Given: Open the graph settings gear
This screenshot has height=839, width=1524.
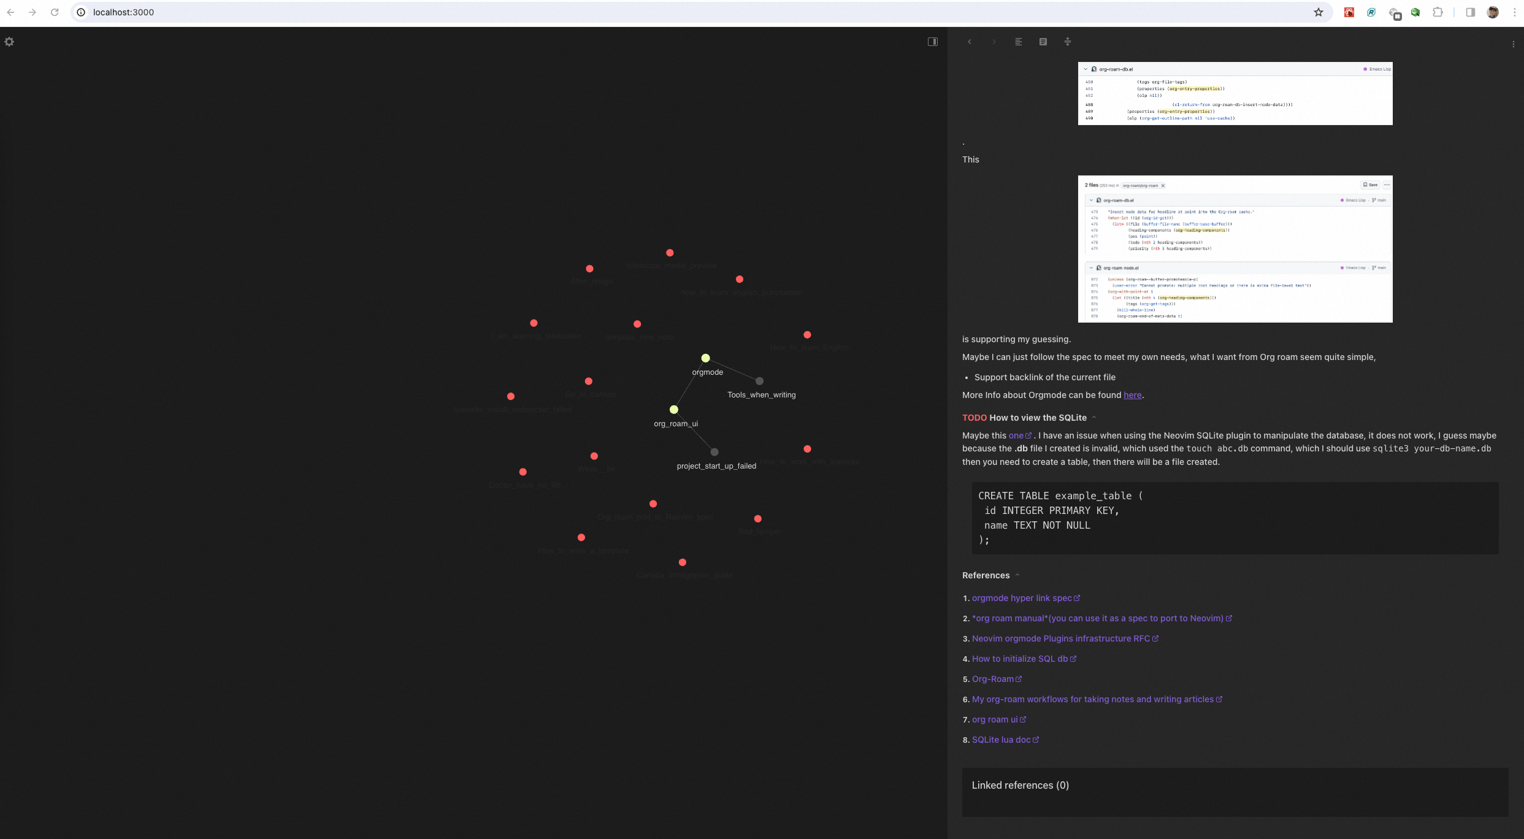Looking at the screenshot, I should pyautogui.click(x=9, y=42).
